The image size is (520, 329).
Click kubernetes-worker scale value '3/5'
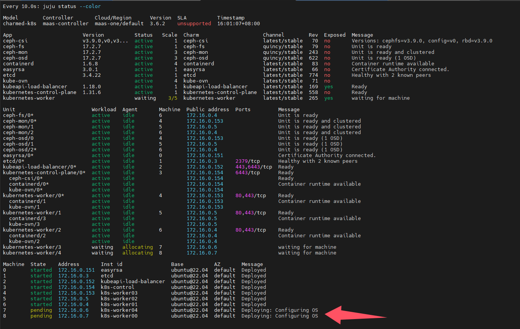(x=173, y=98)
